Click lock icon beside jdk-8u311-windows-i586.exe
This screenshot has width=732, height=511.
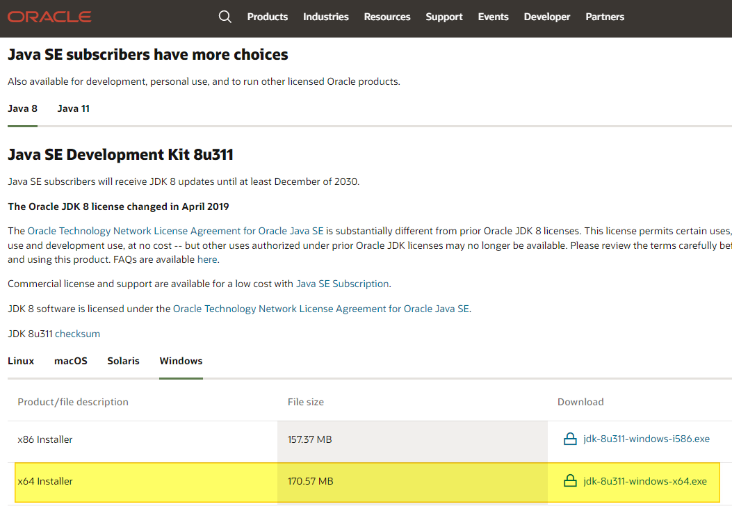point(570,439)
